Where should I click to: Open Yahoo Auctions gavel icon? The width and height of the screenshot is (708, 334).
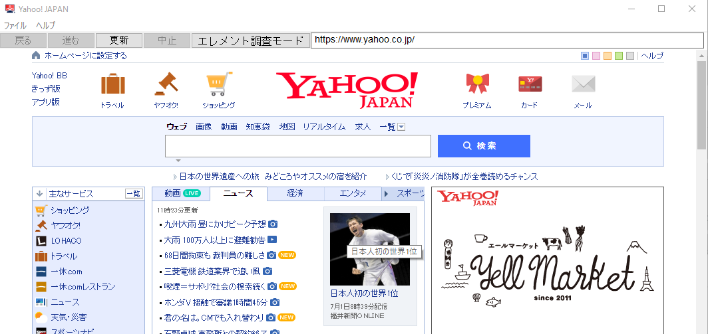tap(166, 84)
